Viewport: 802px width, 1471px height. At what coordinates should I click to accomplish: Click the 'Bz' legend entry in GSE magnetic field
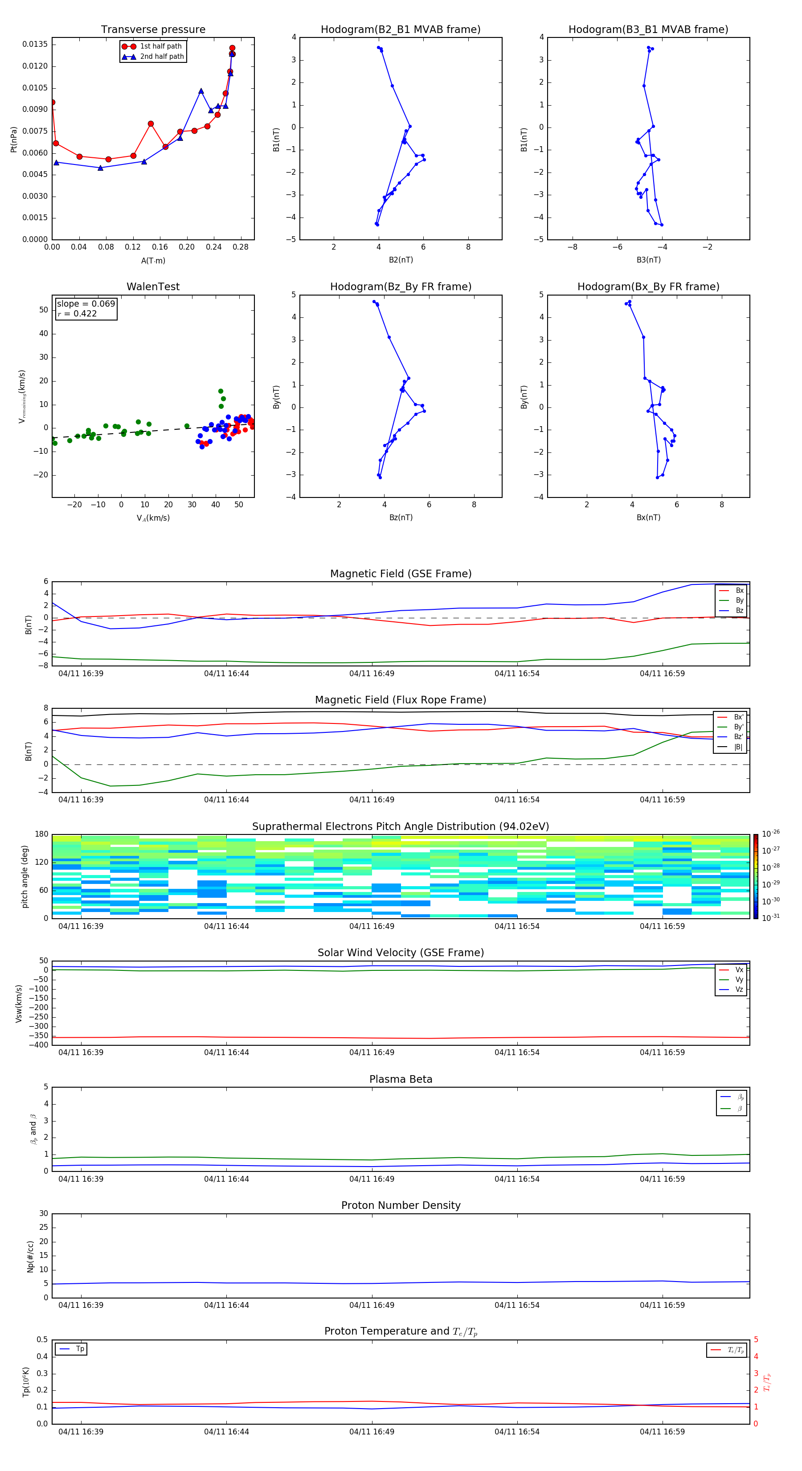(732, 610)
